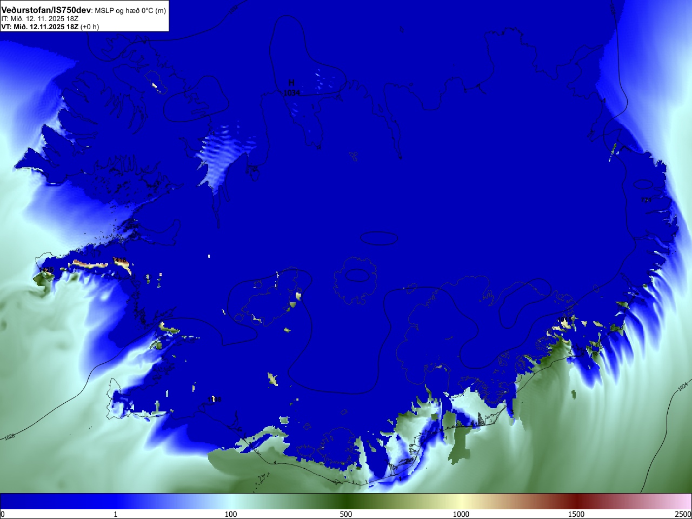Click the 'H' high pressure marker

pos(291,83)
